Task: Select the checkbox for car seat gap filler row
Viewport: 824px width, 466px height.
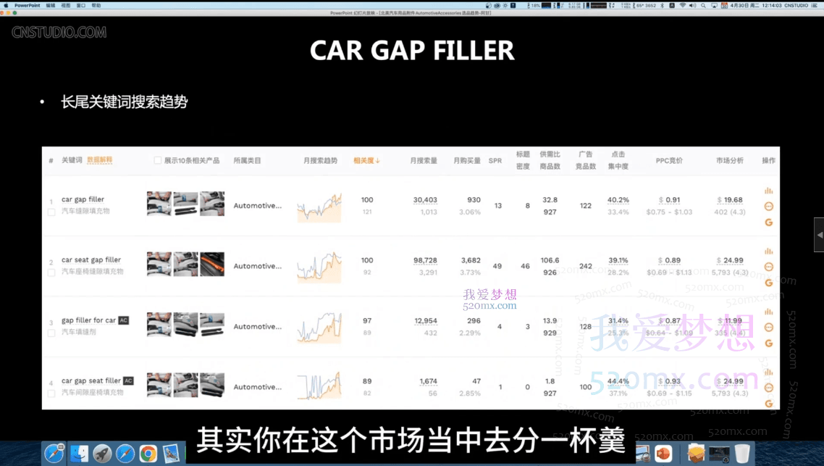Action: pyautogui.click(x=51, y=272)
